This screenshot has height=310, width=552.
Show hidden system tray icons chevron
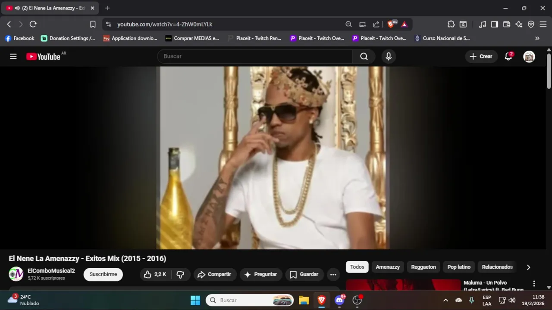click(x=445, y=300)
